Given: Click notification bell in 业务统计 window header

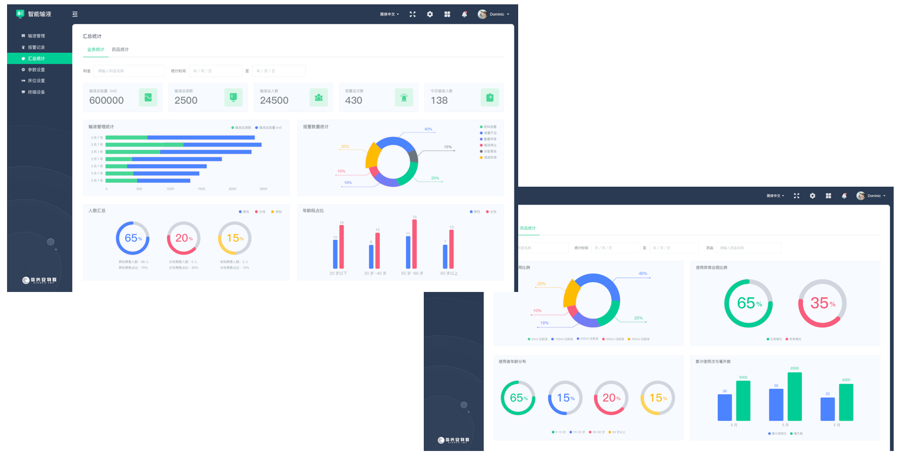Looking at the screenshot, I should pos(464,14).
